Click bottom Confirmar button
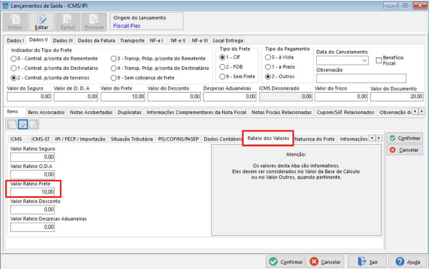 coord(285,262)
